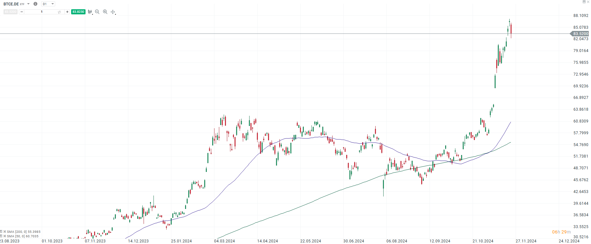Image resolution: width=591 pixels, height=244 pixels.
Task: Expand the BTCE.DE symbol dropdown
Action: click(x=28, y=4)
